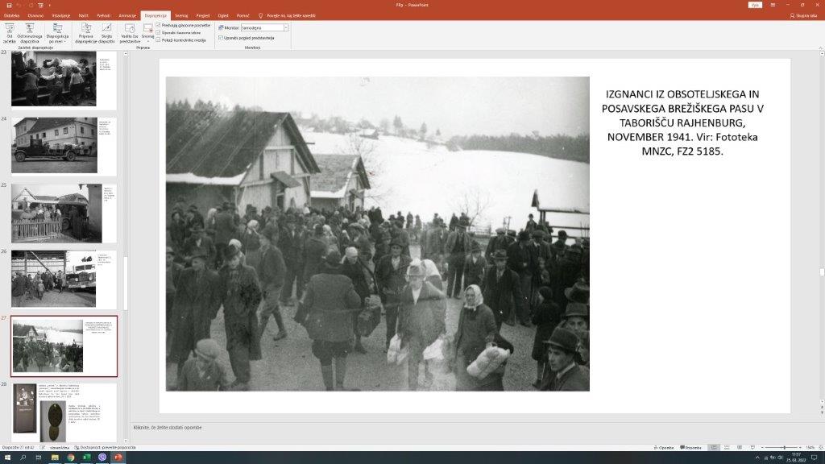Expand the Monitor dropdown list
This screenshot has height=464, width=825.
(x=286, y=27)
